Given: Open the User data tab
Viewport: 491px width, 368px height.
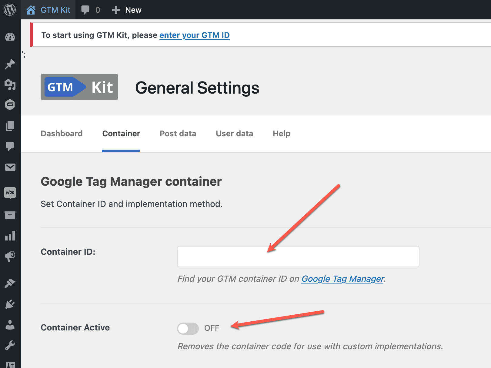Looking at the screenshot, I should point(234,134).
